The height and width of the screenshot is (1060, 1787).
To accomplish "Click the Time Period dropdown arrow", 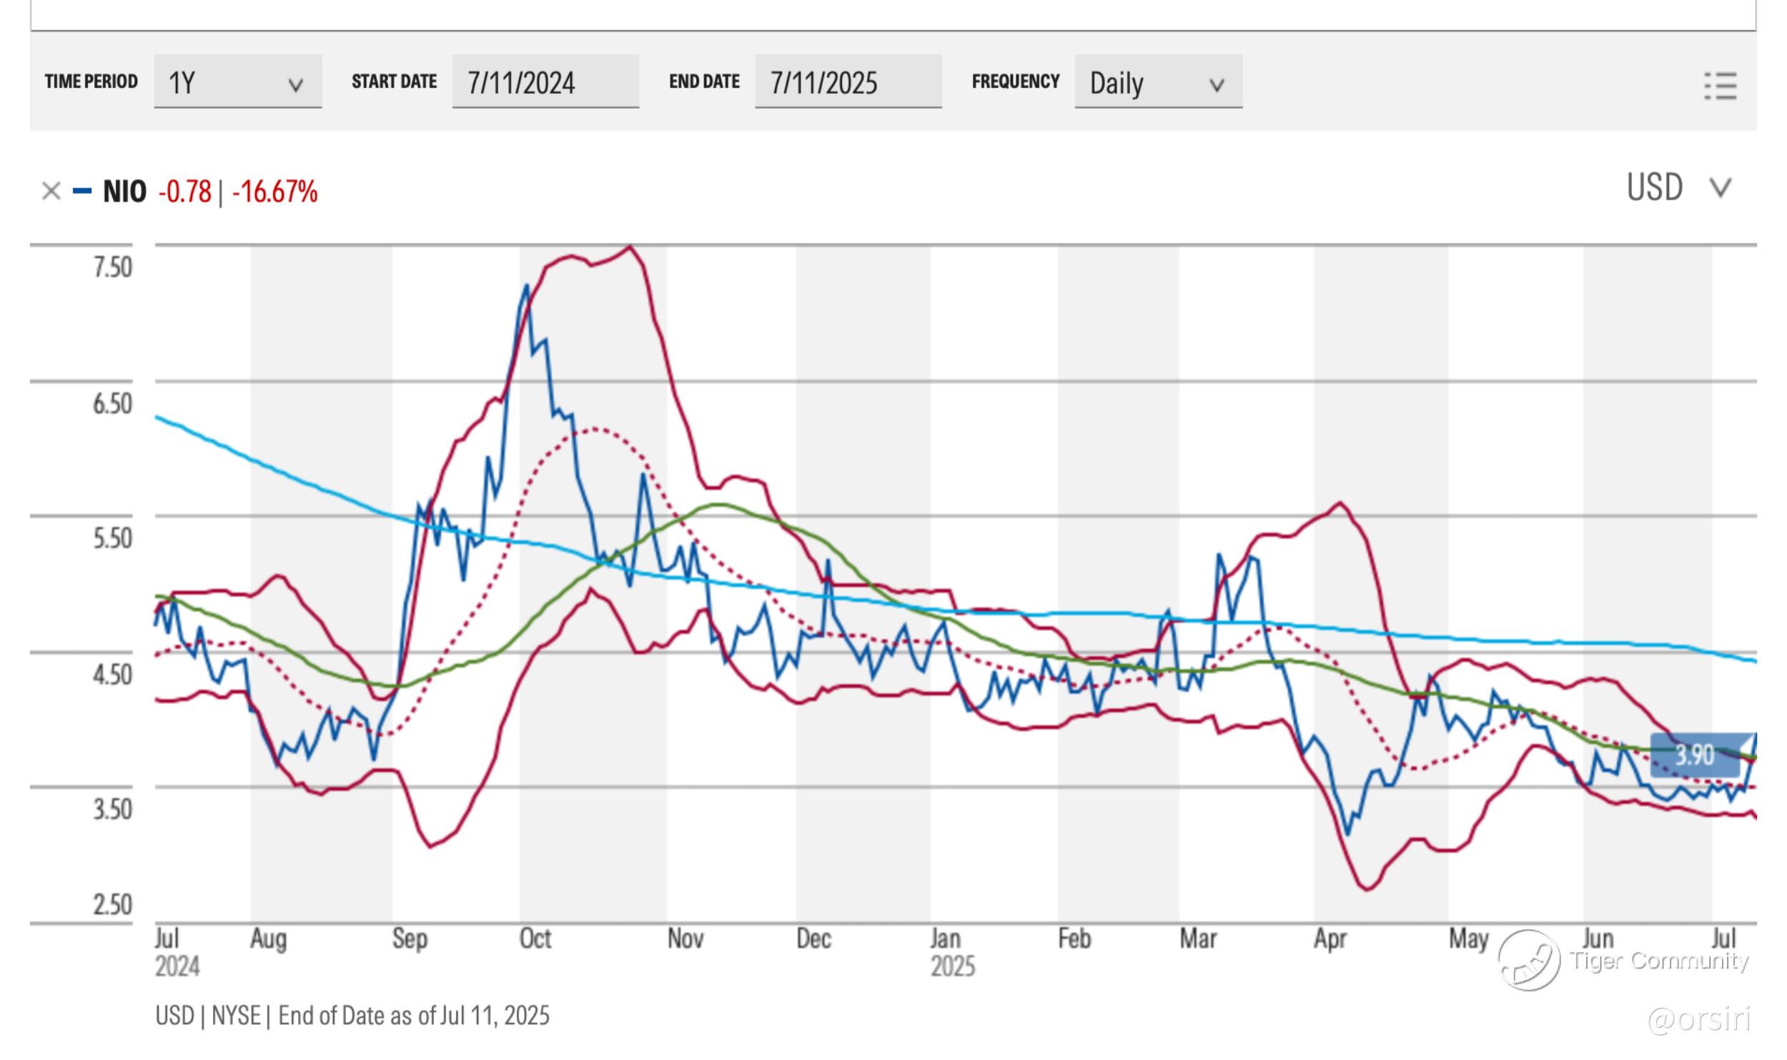I will tap(295, 86).
